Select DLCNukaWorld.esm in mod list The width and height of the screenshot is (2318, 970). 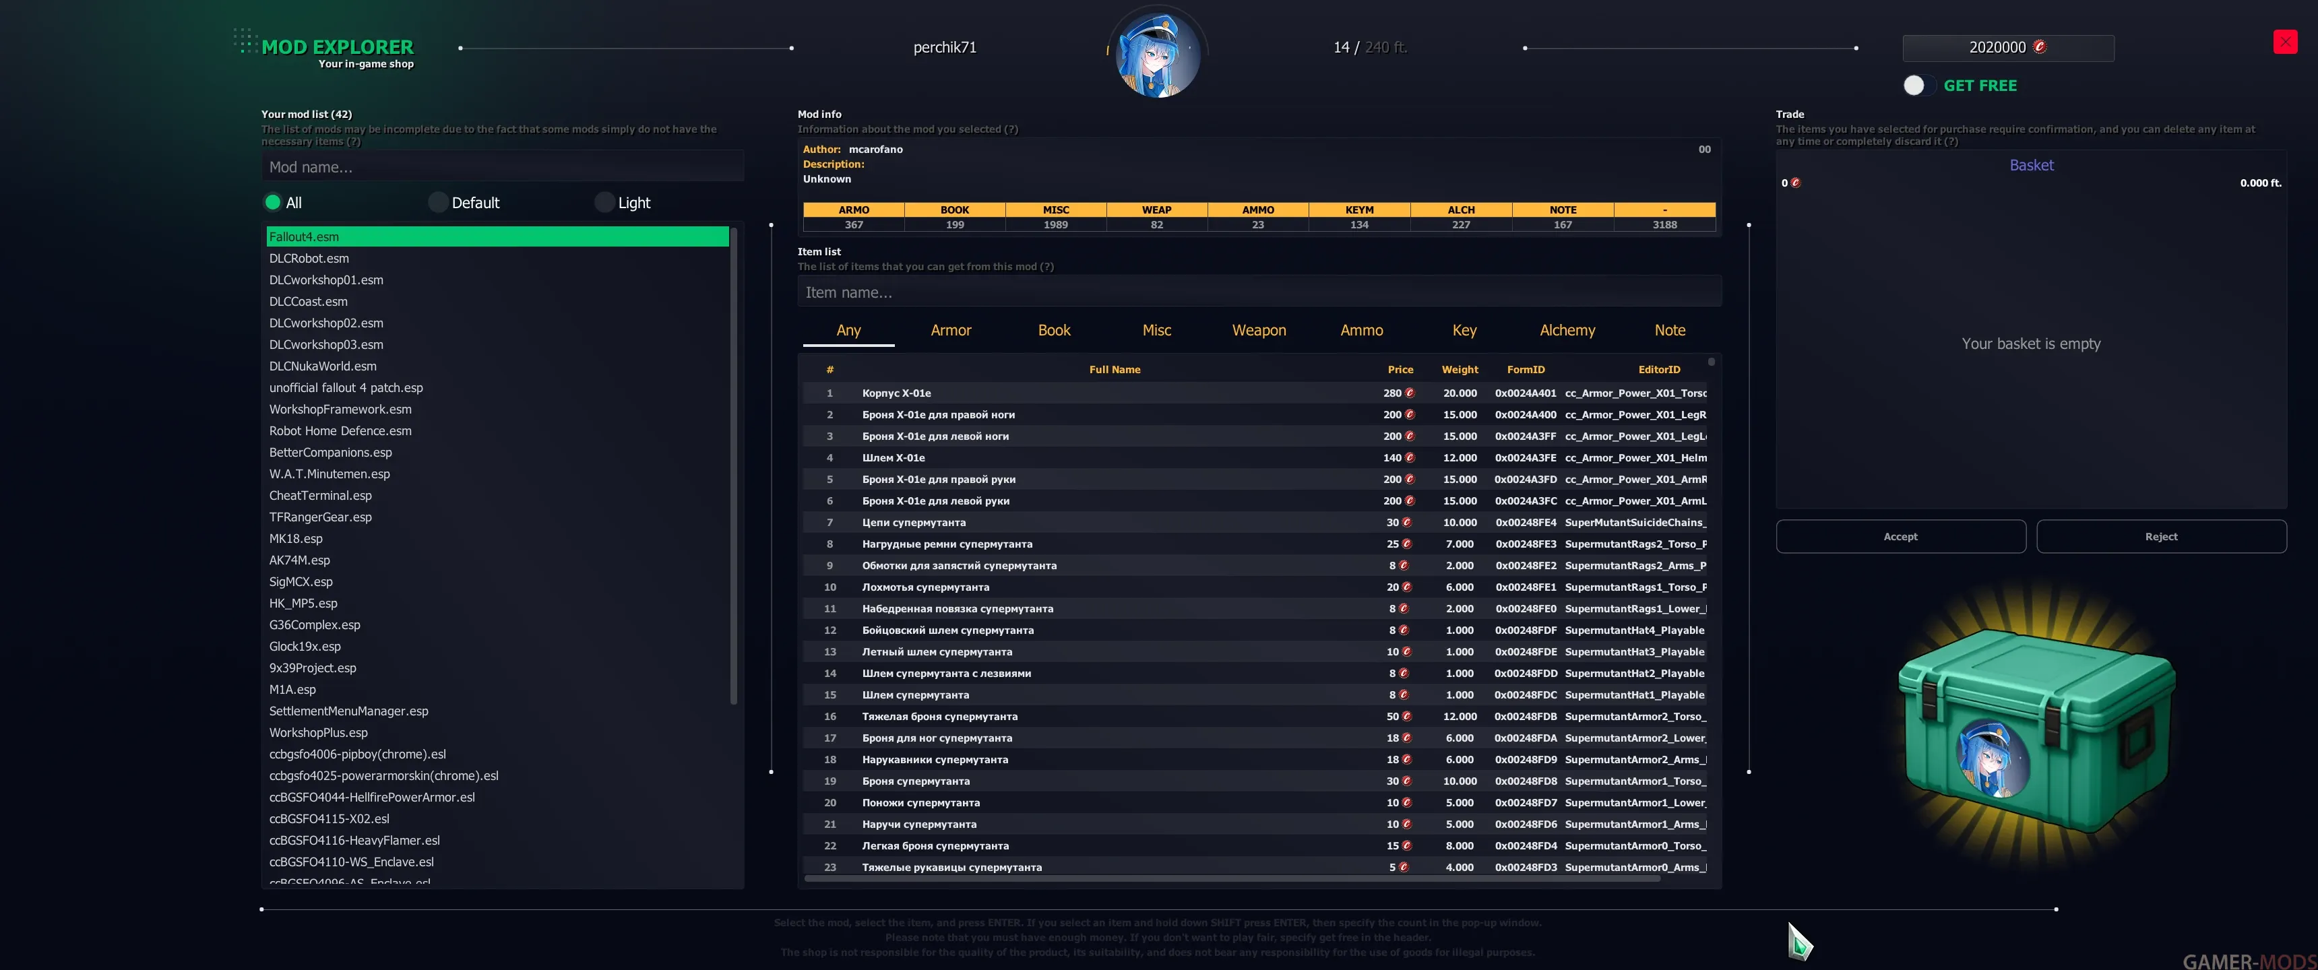pos(323,366)
